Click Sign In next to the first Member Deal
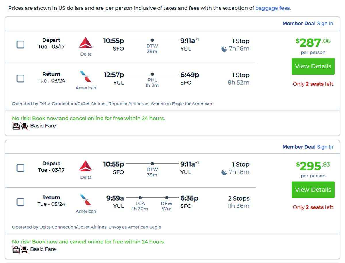 (x=325, y=23)
